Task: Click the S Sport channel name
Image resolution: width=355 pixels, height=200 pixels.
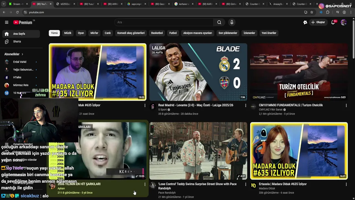Action: (x=163, y=110)
